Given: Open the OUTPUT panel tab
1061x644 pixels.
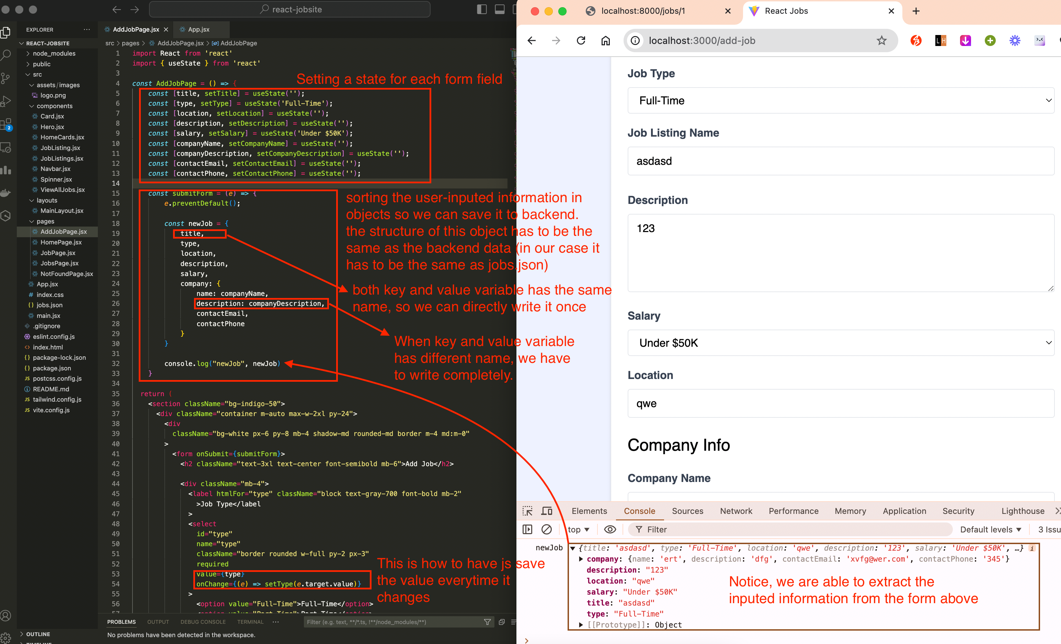Looking at the screenshot, I should pyautogui.click(x=158, y=622).
